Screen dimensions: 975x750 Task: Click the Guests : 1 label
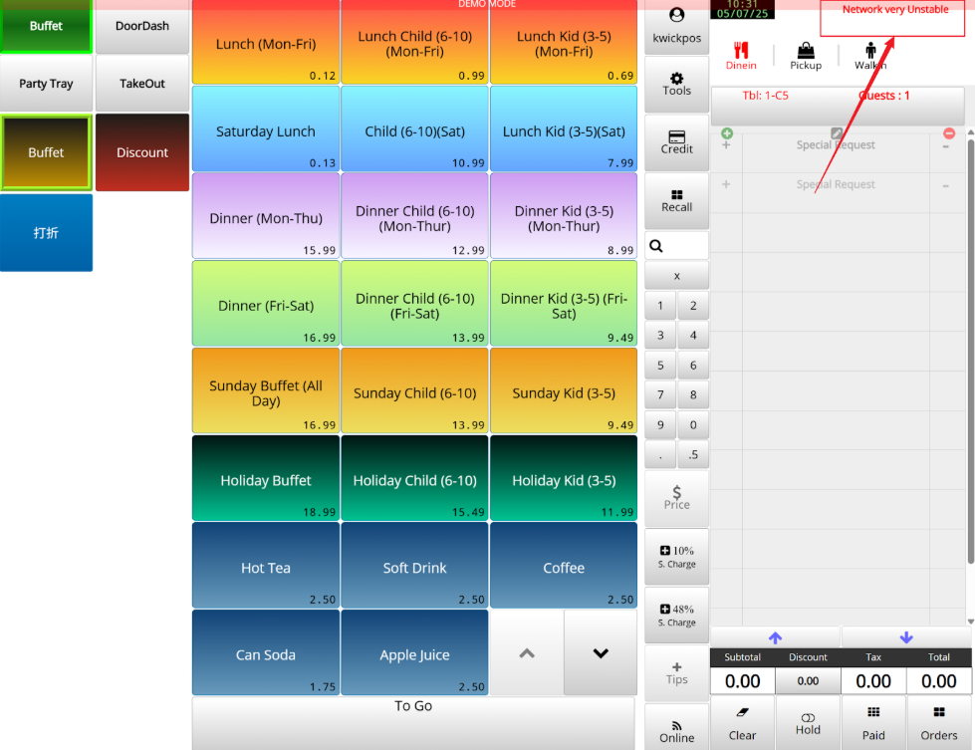(x=883, y=96)
